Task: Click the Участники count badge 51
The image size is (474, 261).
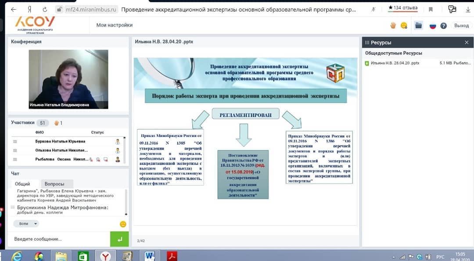Action: [42, 123]
